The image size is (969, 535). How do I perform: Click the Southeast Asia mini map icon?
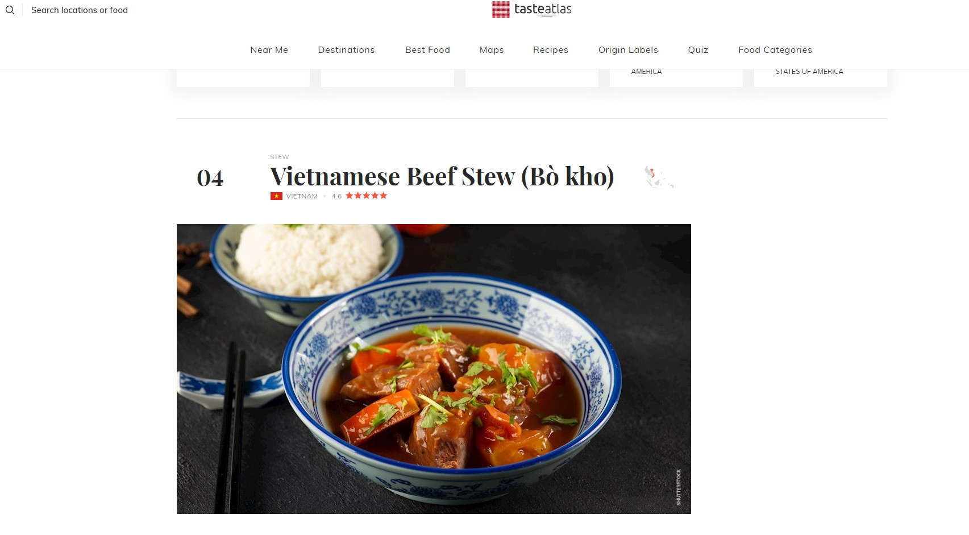coord(659,177)
